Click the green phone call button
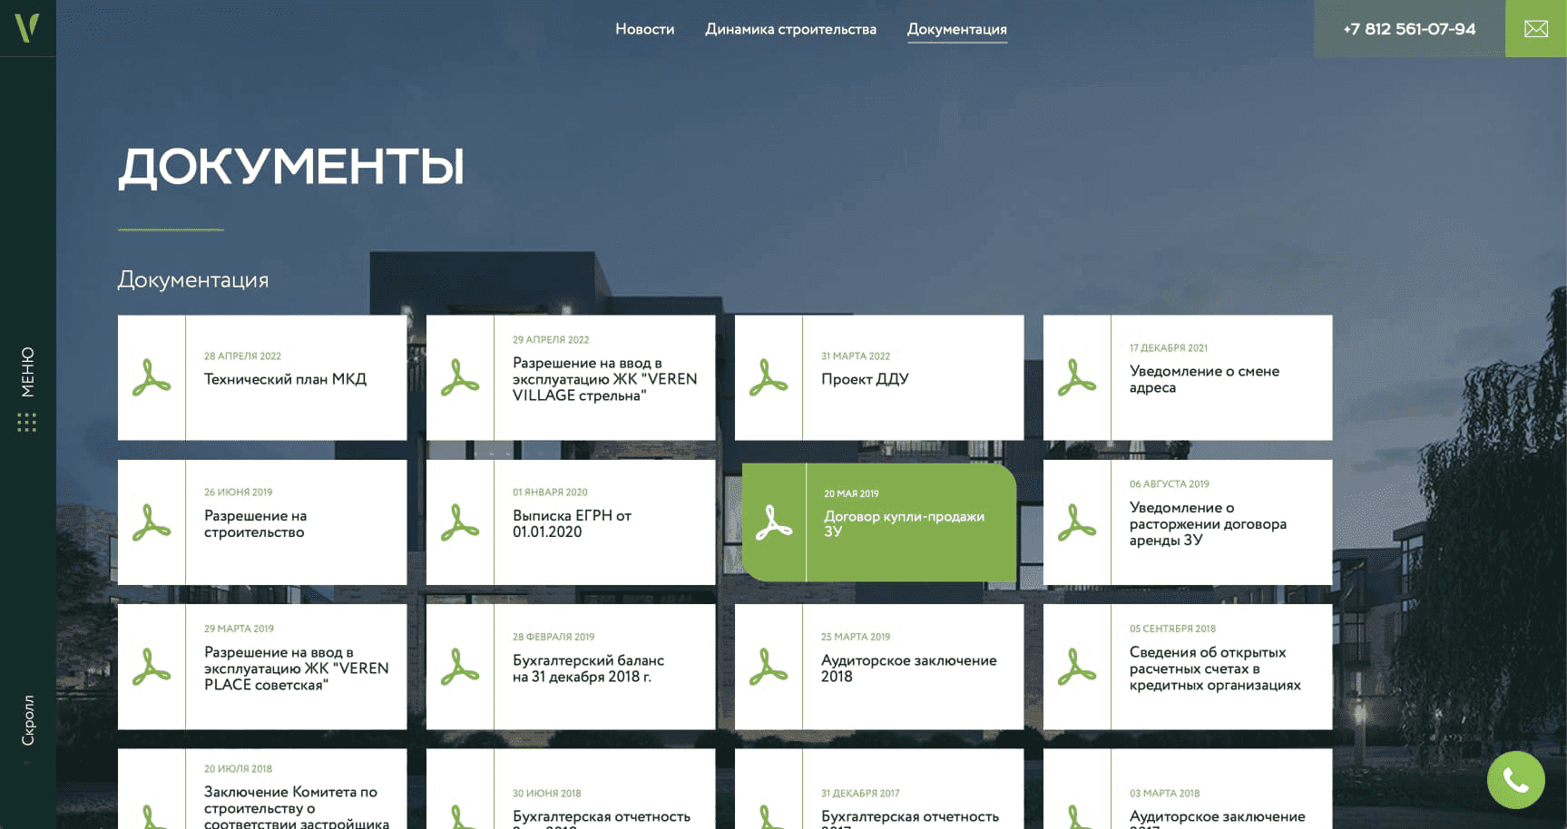This screenshot has width=1567, height=829. [x=1515, y=779]
